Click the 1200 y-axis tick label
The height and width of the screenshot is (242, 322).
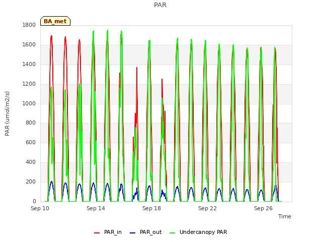pyautogui.click(x=29, y=84)
